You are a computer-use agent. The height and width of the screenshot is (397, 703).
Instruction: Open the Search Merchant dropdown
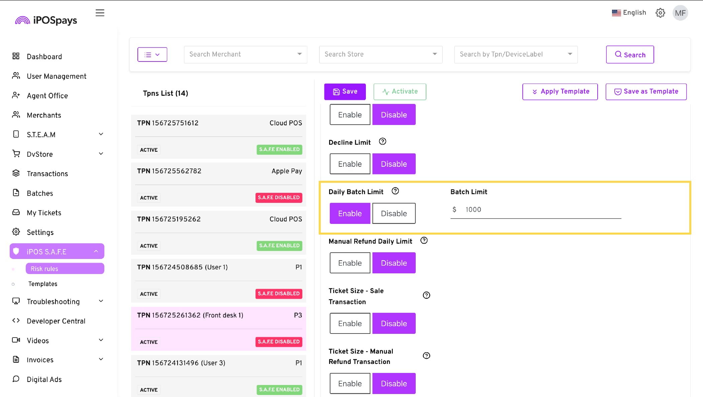click(245, 54)
